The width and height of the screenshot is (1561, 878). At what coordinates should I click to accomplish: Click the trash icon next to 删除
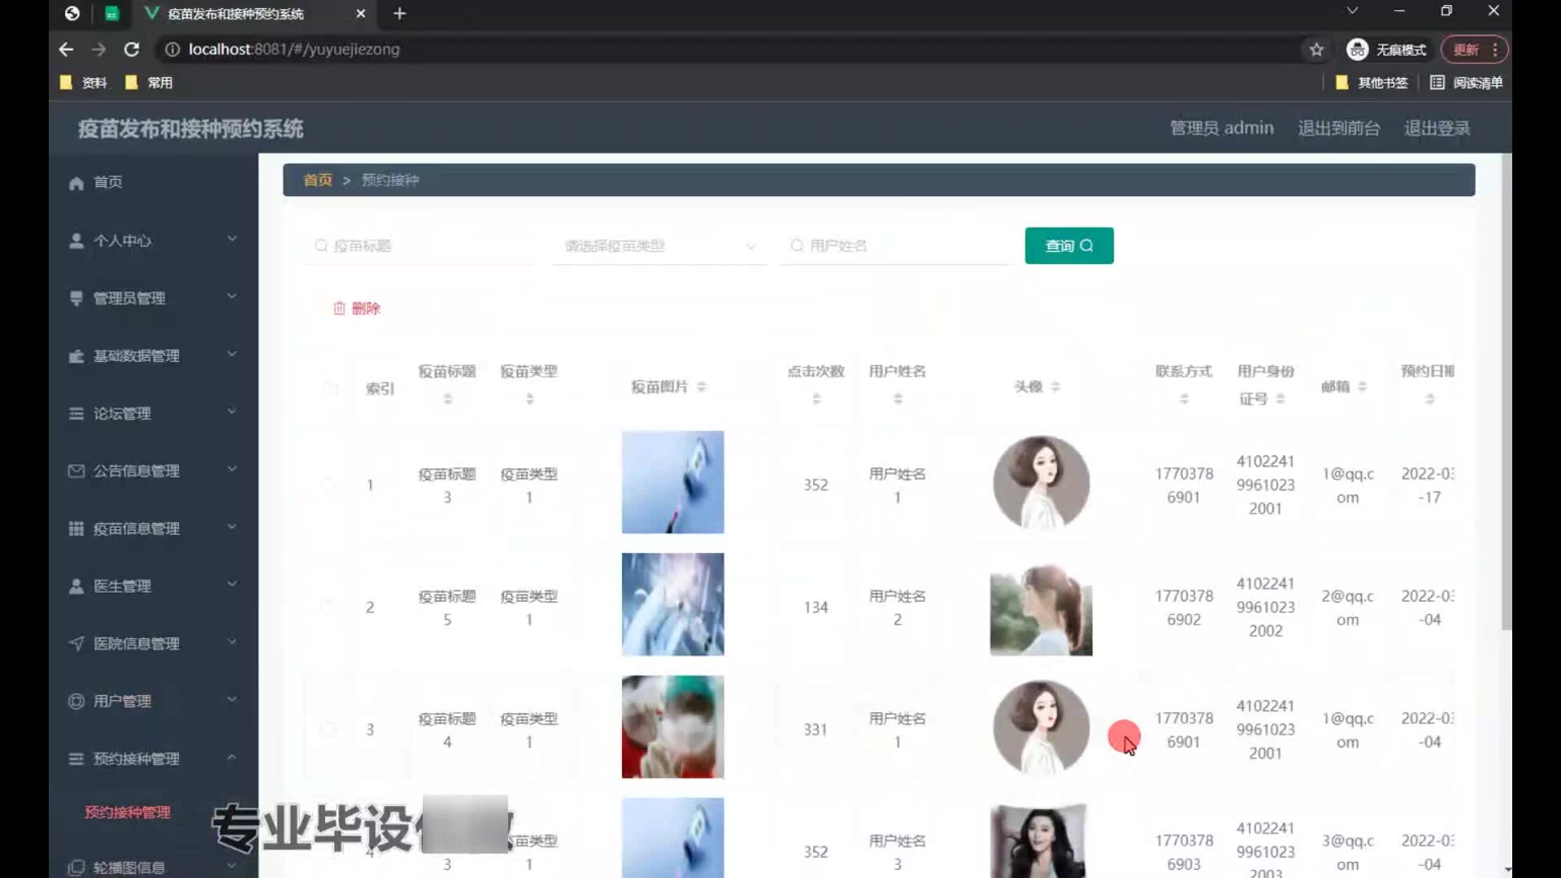click(x=339, y=308)
